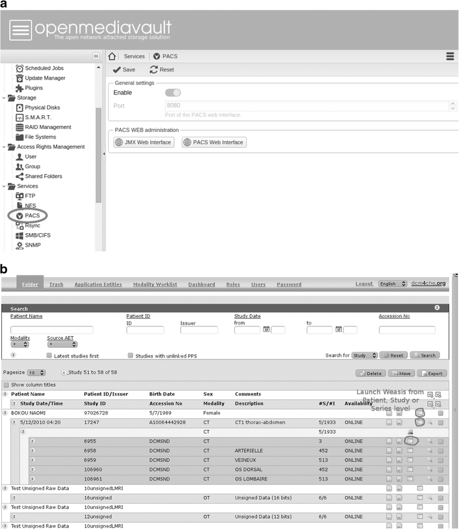459x529 pixels.
Task: Go to previous page of studies
Action: (x=63, y=373)
